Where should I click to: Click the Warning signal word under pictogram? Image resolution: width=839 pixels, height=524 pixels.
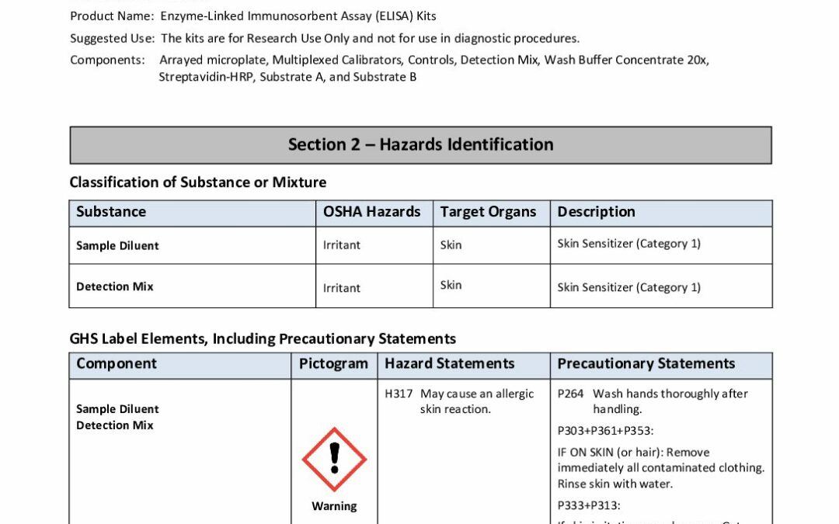[334, 506]
